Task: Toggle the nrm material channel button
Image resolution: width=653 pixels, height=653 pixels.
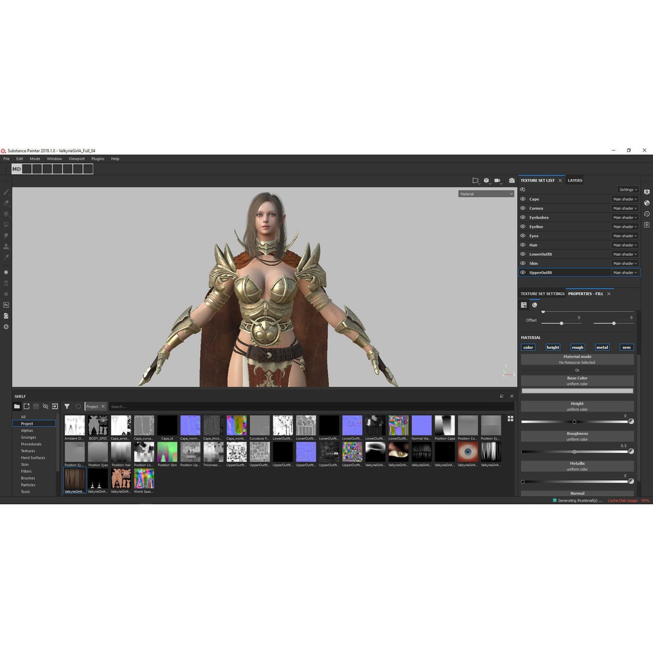Action: 626,347
